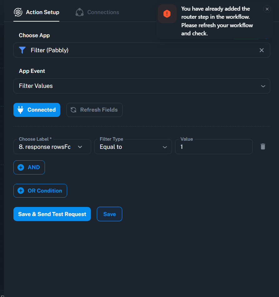Expand the Choose Label dropdown
Screen dimensions: 279x297
[x=80, y=147]
